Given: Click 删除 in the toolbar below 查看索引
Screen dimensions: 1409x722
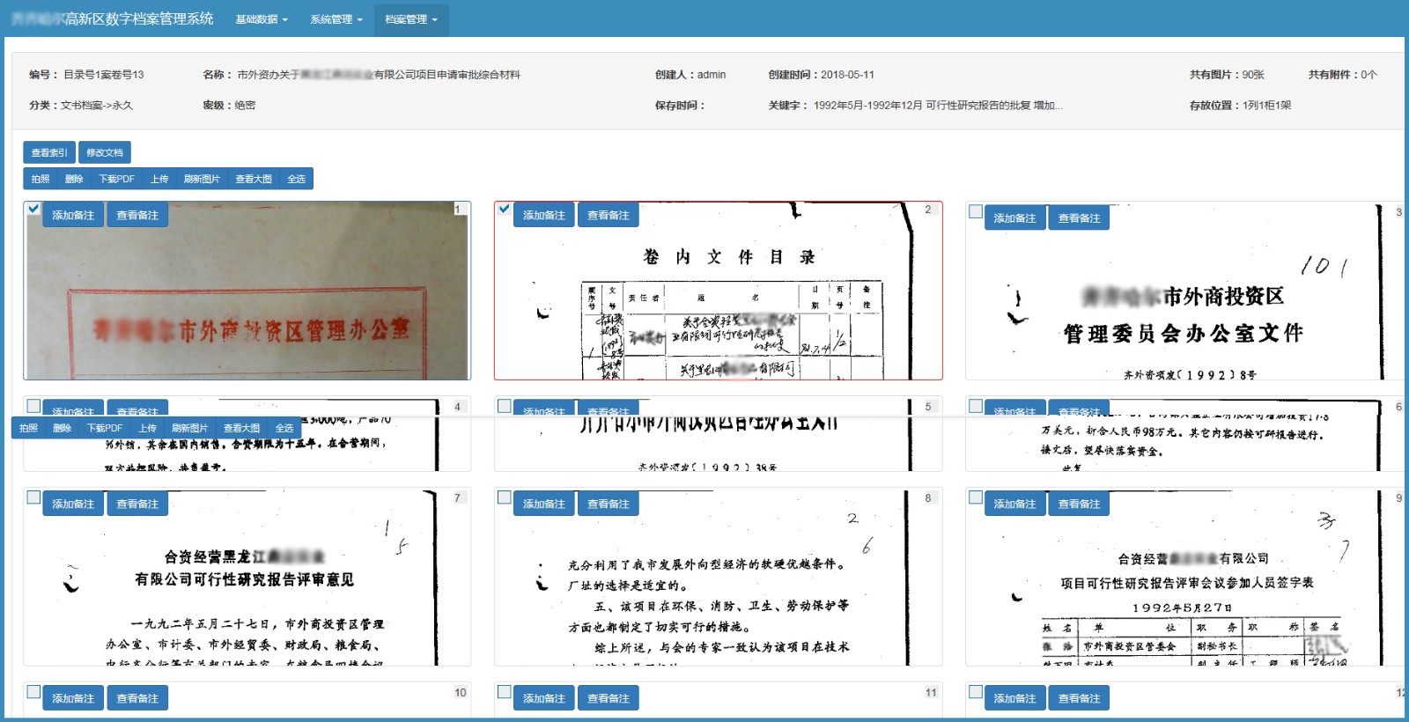Looking at the screenshot, I should pos(74,179).
